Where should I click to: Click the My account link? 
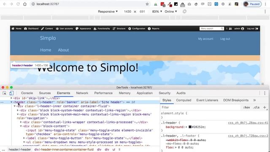[205, 39]
